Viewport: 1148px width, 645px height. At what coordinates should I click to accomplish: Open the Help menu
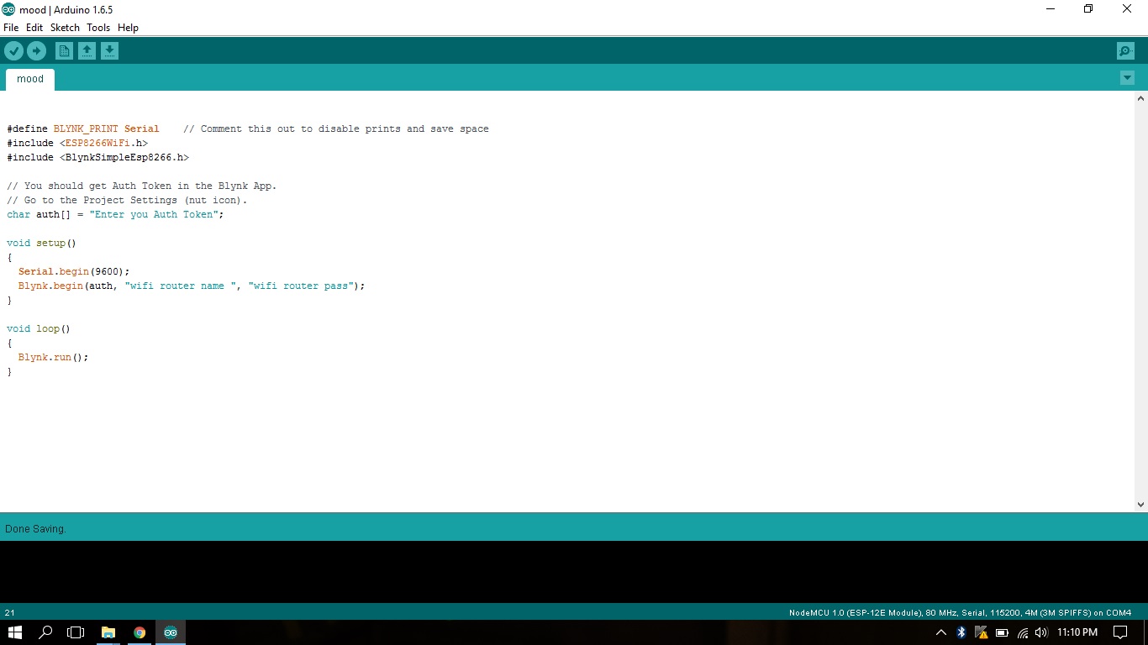pos(128,28)
